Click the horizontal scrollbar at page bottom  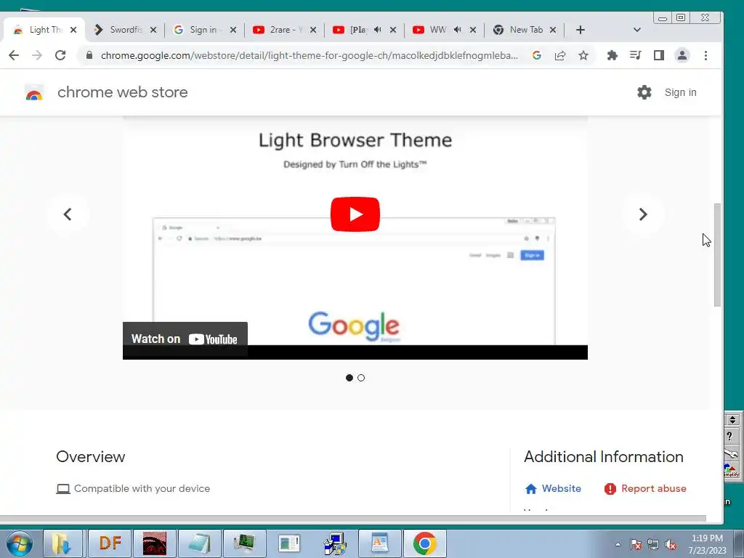click(x=353, y=518)
